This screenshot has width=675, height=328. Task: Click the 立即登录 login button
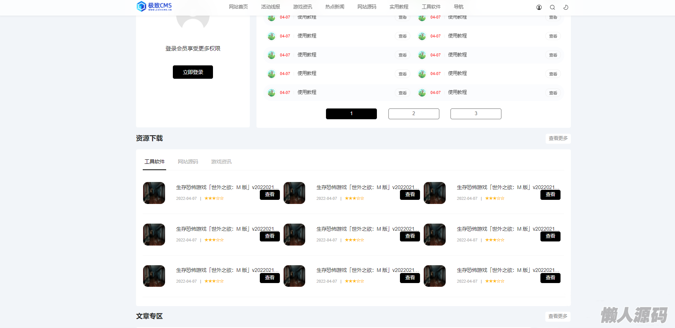point(193,72)
